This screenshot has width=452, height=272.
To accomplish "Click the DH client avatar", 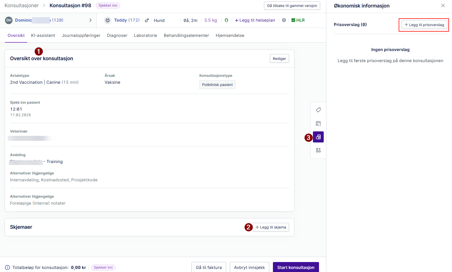I will point(9,20).
